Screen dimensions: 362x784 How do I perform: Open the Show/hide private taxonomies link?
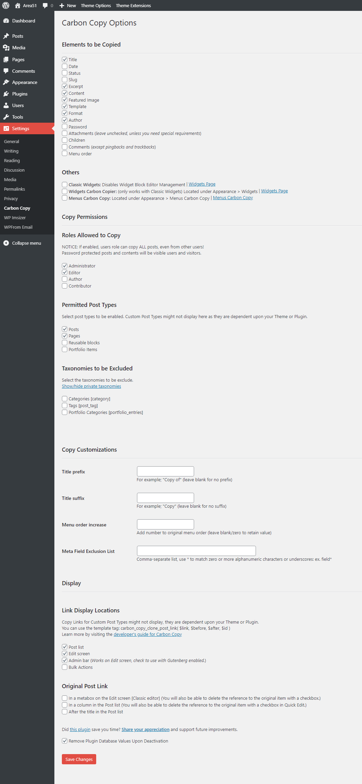coord(91,386)
